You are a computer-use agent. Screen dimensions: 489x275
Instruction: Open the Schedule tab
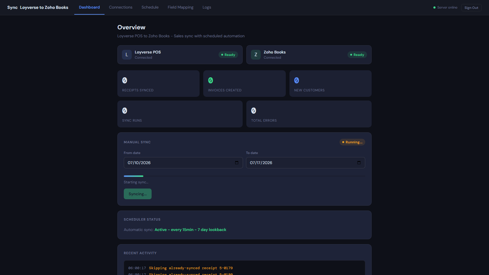[x=150, y=7]
